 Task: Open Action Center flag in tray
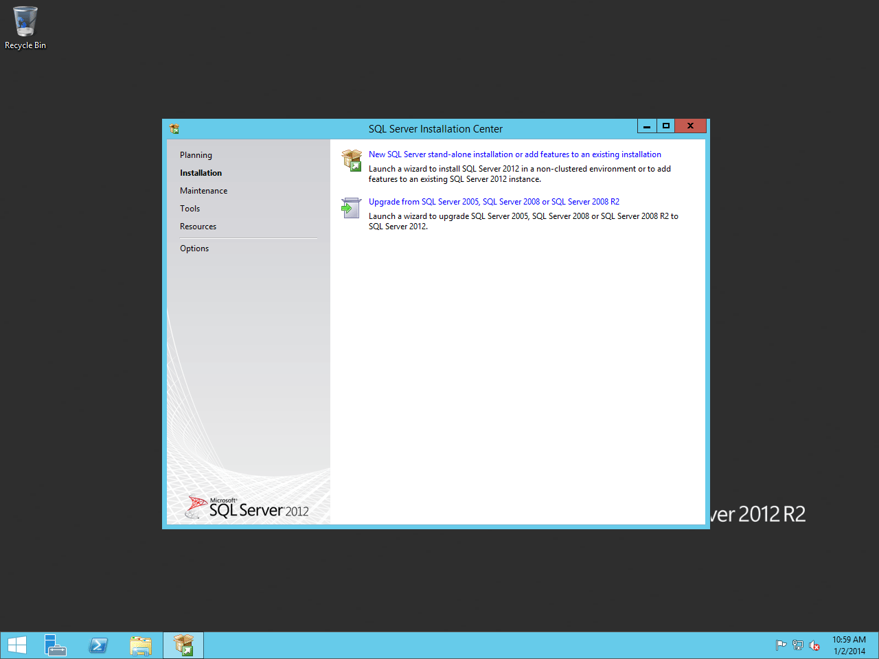(781, 645)
